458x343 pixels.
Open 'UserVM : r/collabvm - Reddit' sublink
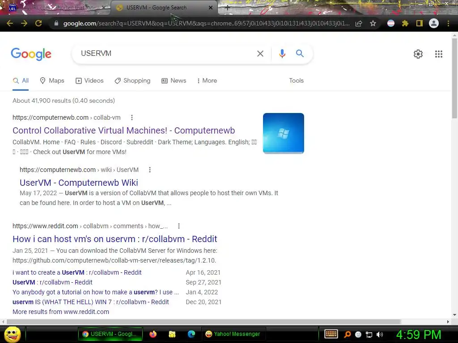click(x=52, y=283)
